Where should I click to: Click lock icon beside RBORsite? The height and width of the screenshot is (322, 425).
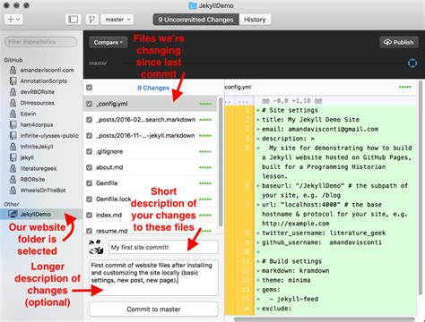13,179
